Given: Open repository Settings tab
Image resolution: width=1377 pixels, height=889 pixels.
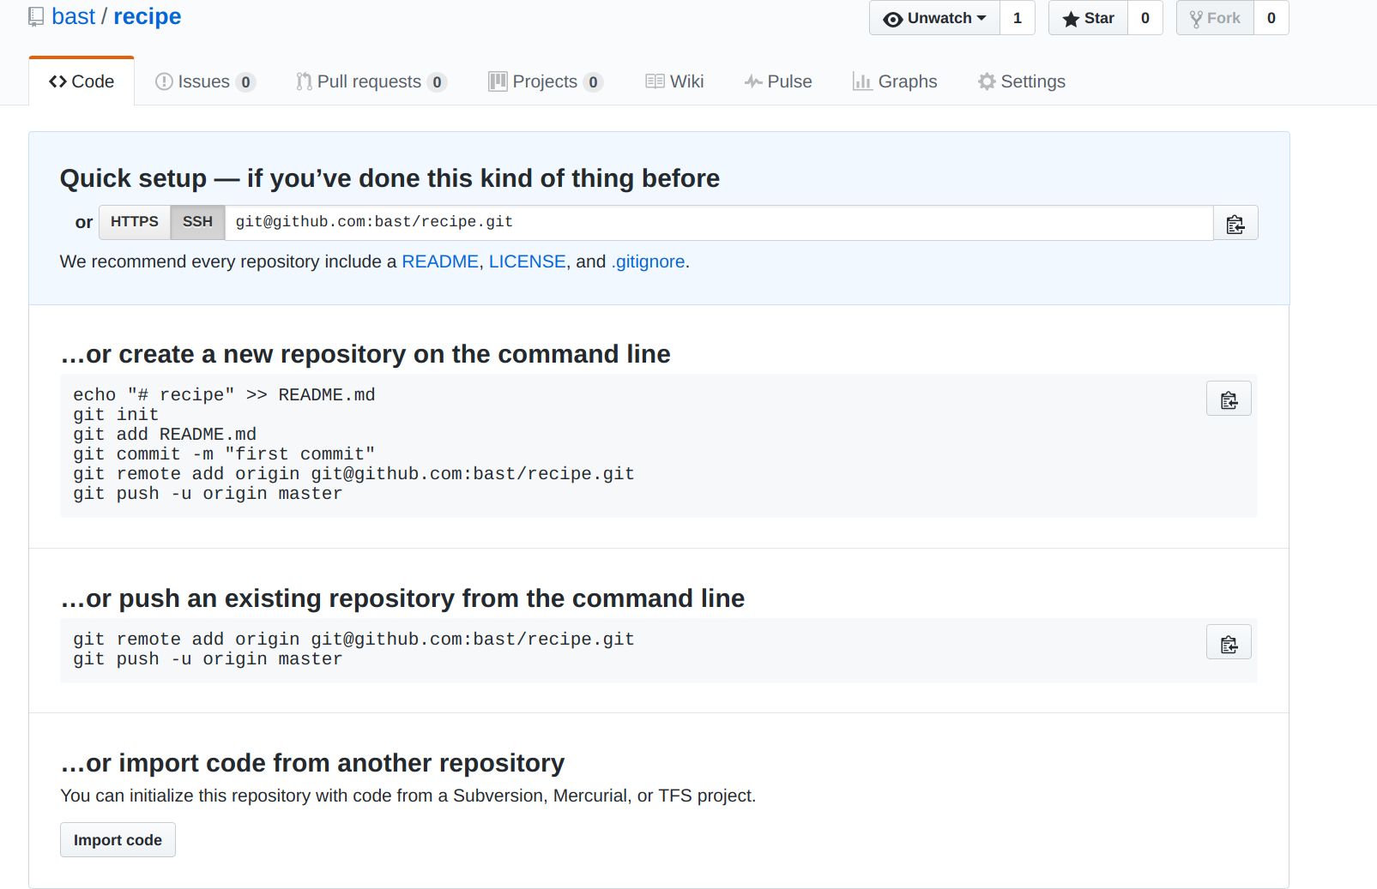Looking at the screenshot, I should point(1022,81).
